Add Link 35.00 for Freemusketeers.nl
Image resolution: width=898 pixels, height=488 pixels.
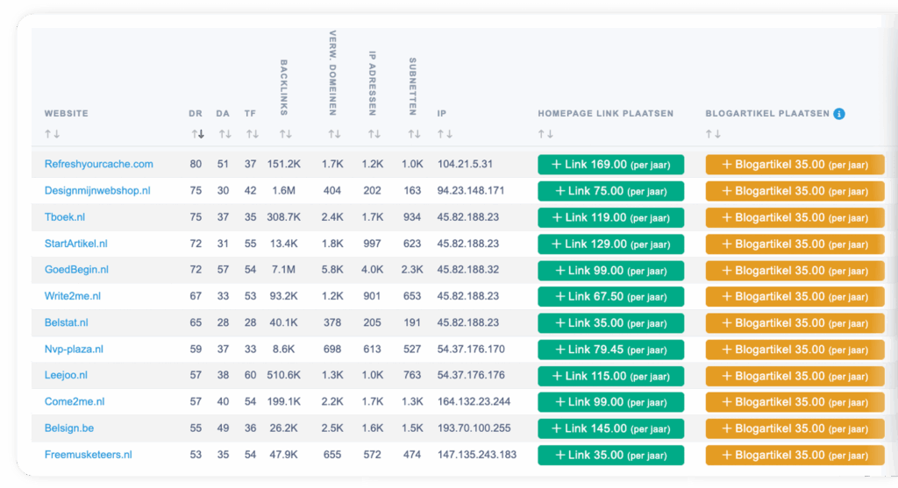coord(610,455)
